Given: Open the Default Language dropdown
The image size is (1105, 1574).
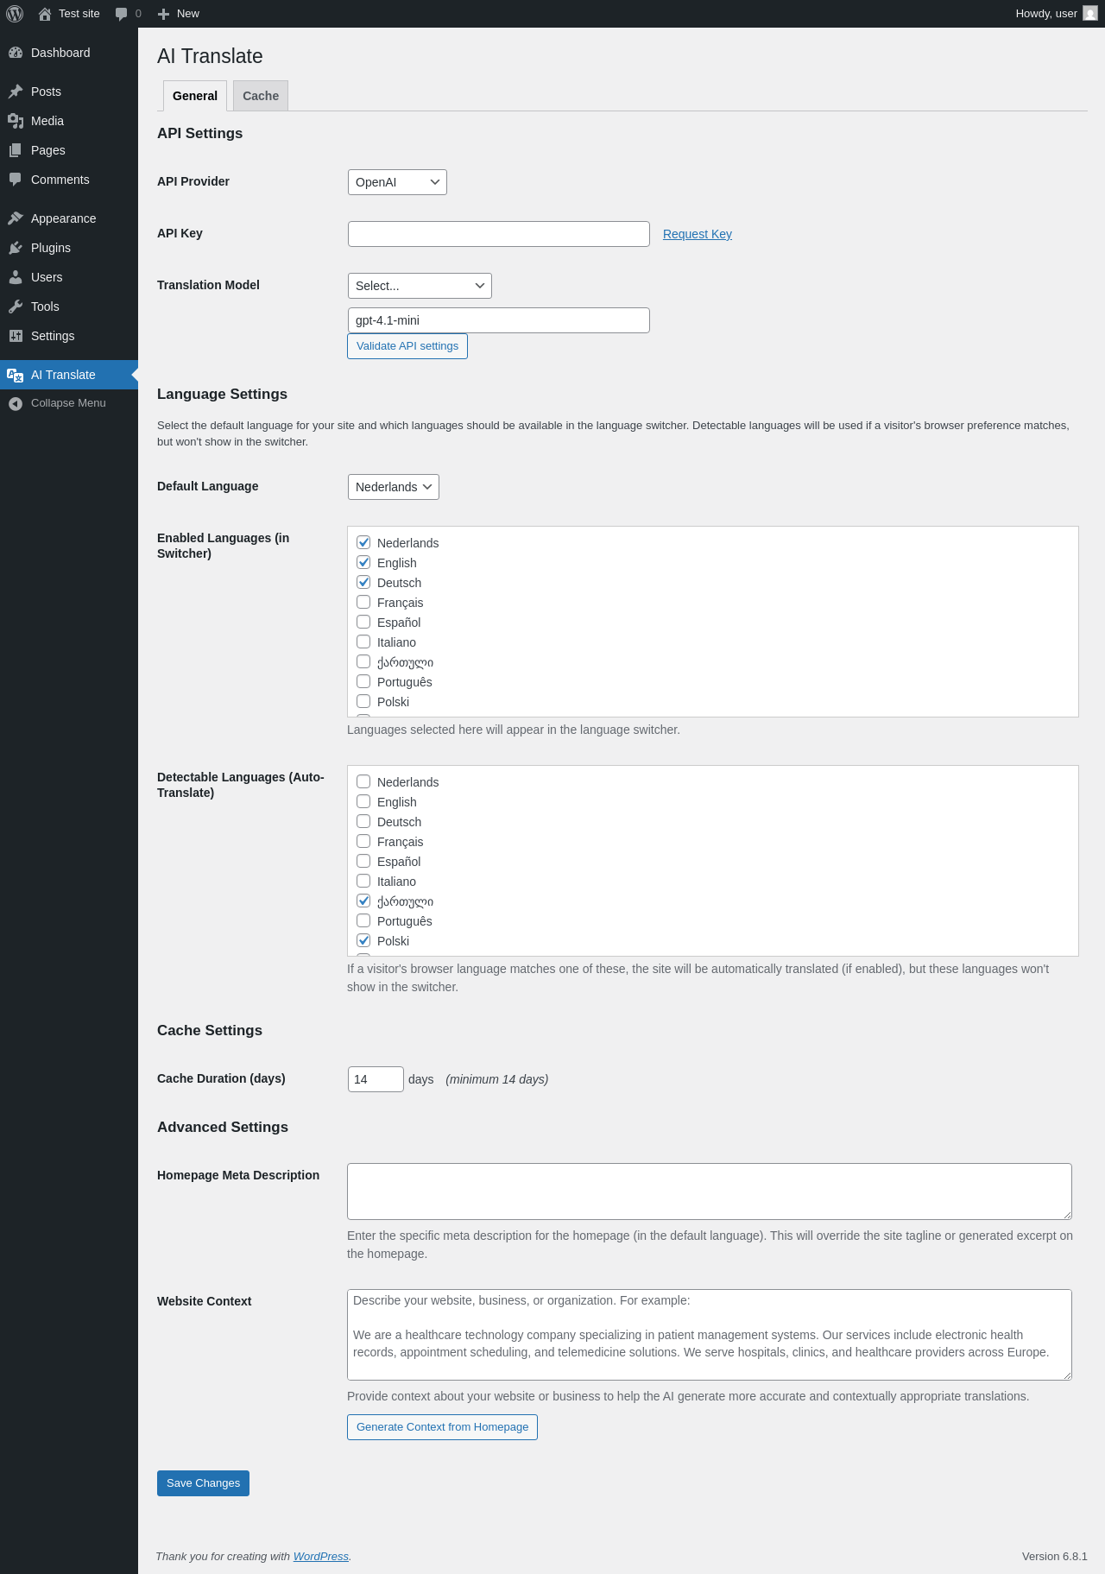Looking at the screenshot, I should (393, 487).
